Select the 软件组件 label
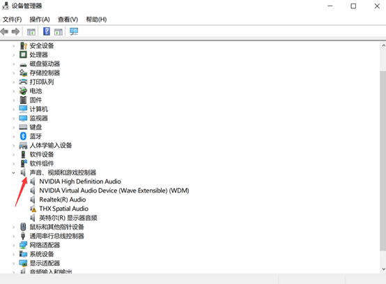 (42, 163)
